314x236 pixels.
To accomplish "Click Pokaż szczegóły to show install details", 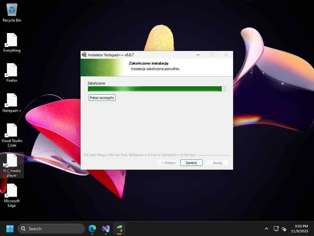I will 102,98.
